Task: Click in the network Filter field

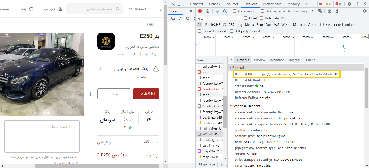Action: coord(219,18)
